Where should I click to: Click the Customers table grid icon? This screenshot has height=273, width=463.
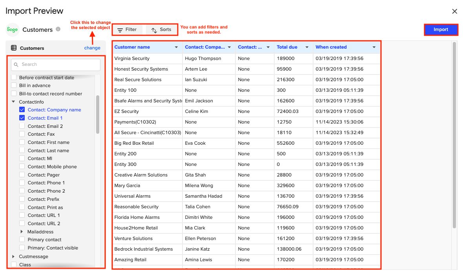(14, 48)
